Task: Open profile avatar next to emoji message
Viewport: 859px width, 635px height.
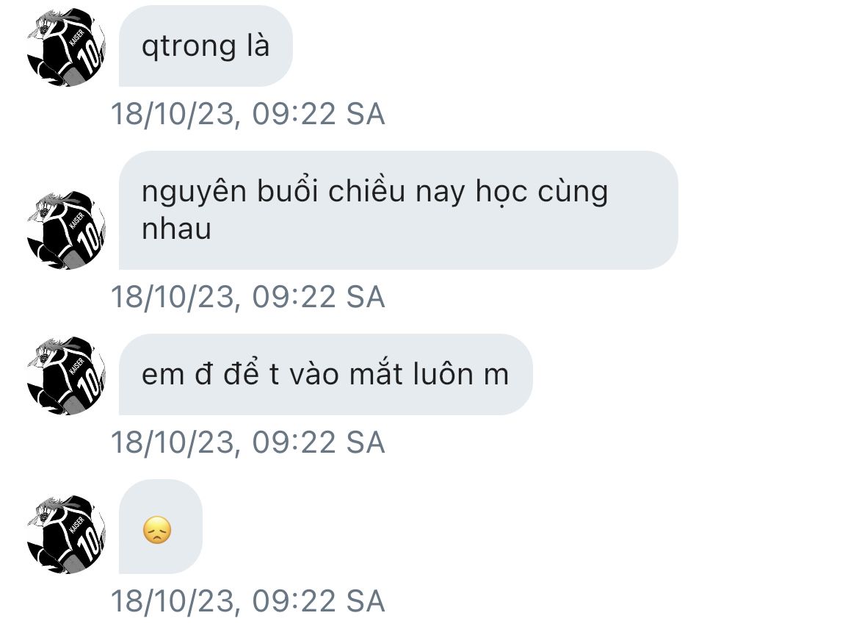Action: pyautogui.click(x=66, y=534)
